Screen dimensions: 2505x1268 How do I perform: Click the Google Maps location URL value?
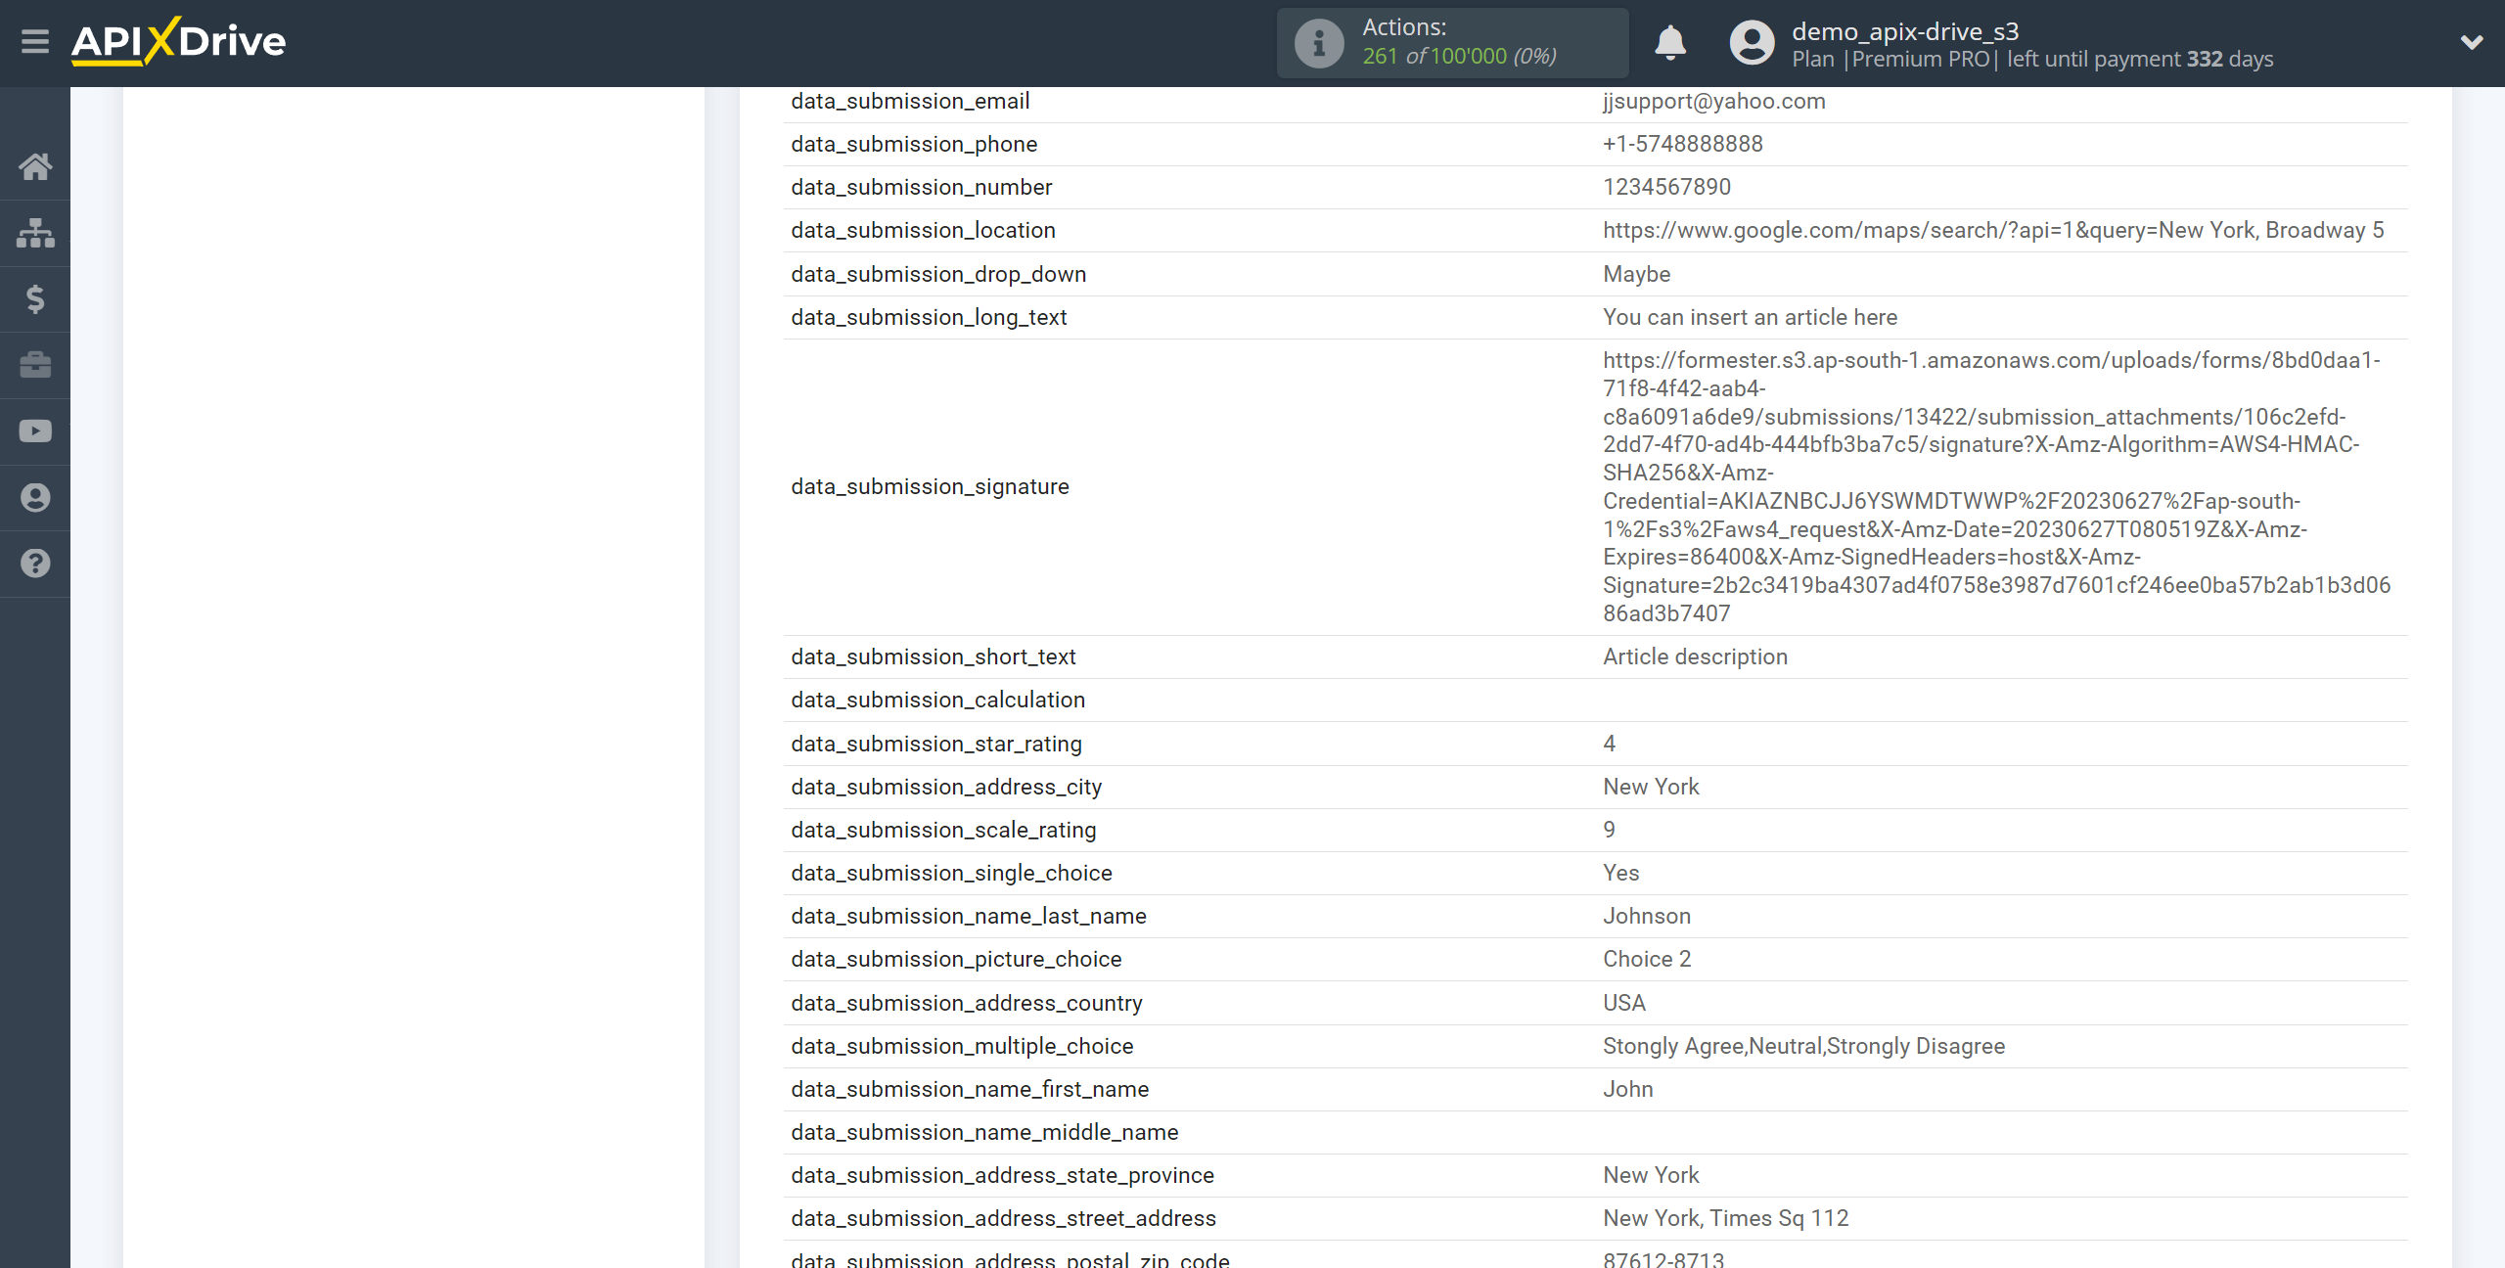(x=1993, y=230)
